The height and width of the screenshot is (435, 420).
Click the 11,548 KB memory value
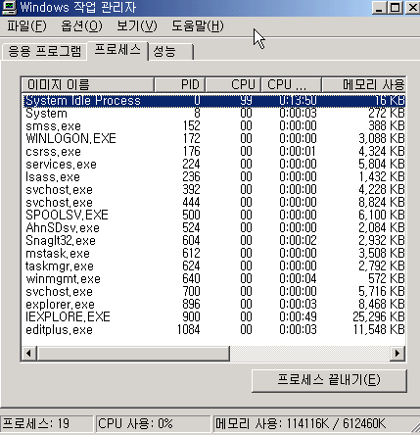click(379, 330)
